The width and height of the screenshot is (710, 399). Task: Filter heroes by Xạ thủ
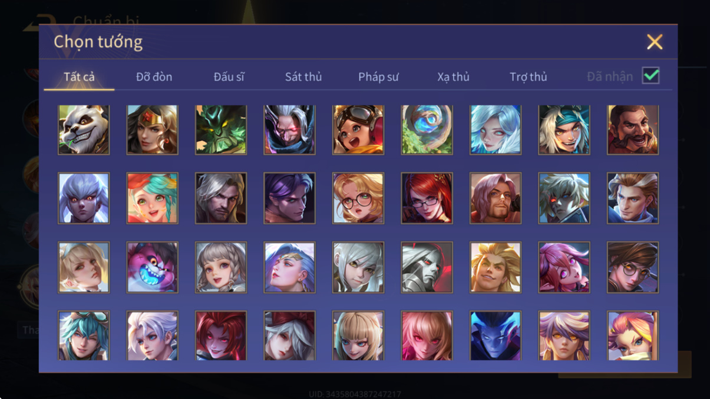(453, 77)
